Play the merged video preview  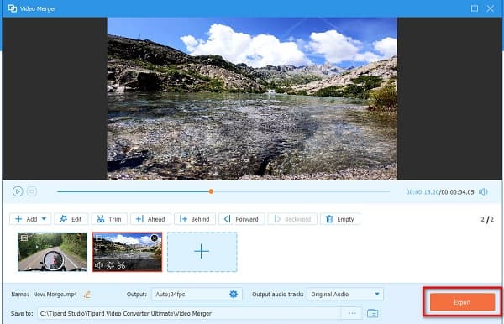coord(18,191)
